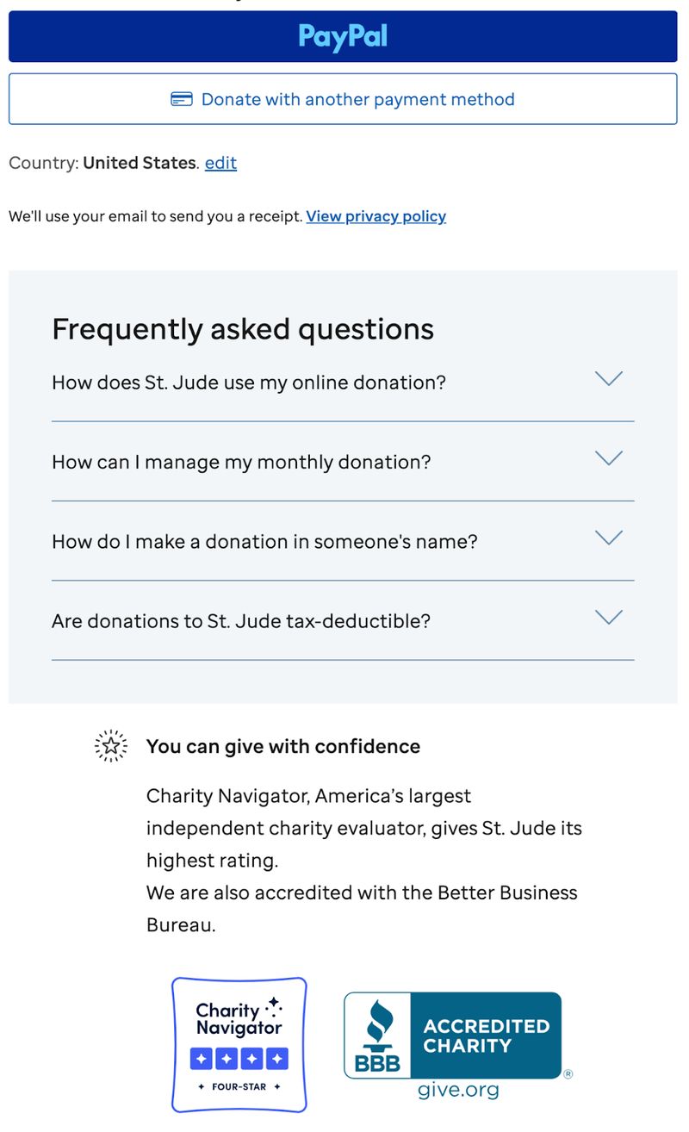Click the give with confidence heading
Viewport: 689px width, 1132px height.
click(282, 746)
